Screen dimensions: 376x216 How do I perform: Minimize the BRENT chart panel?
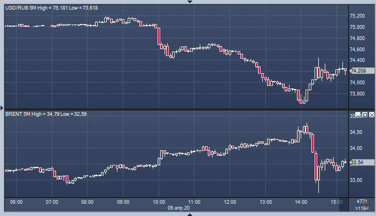click(358, 115)
